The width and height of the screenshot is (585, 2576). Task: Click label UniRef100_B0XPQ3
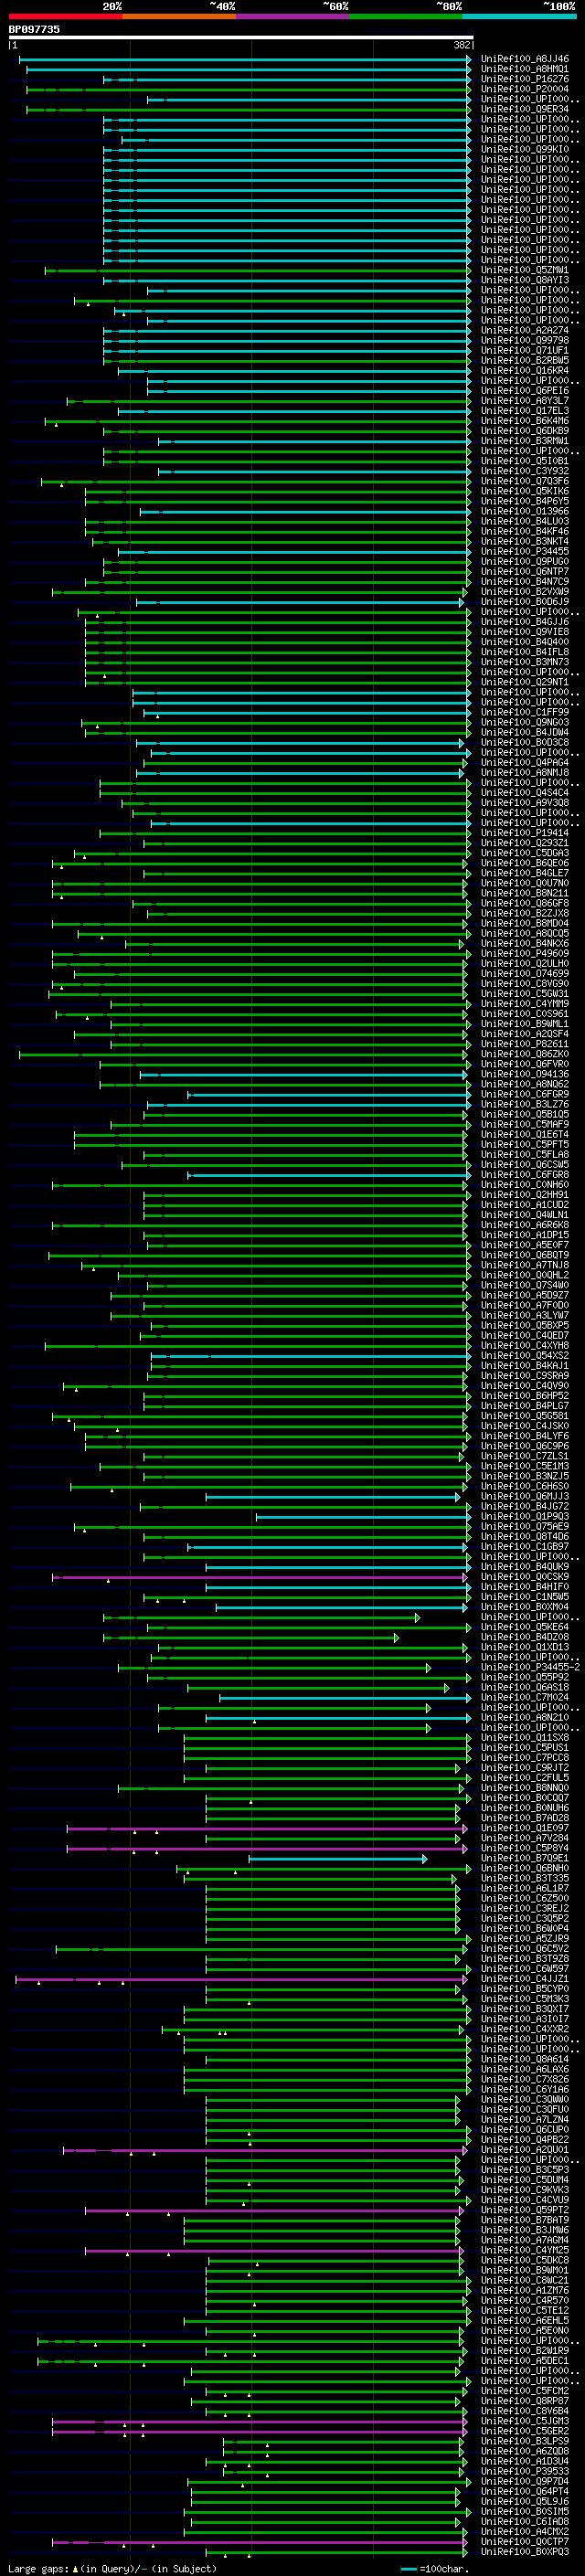pos(525,2552)
